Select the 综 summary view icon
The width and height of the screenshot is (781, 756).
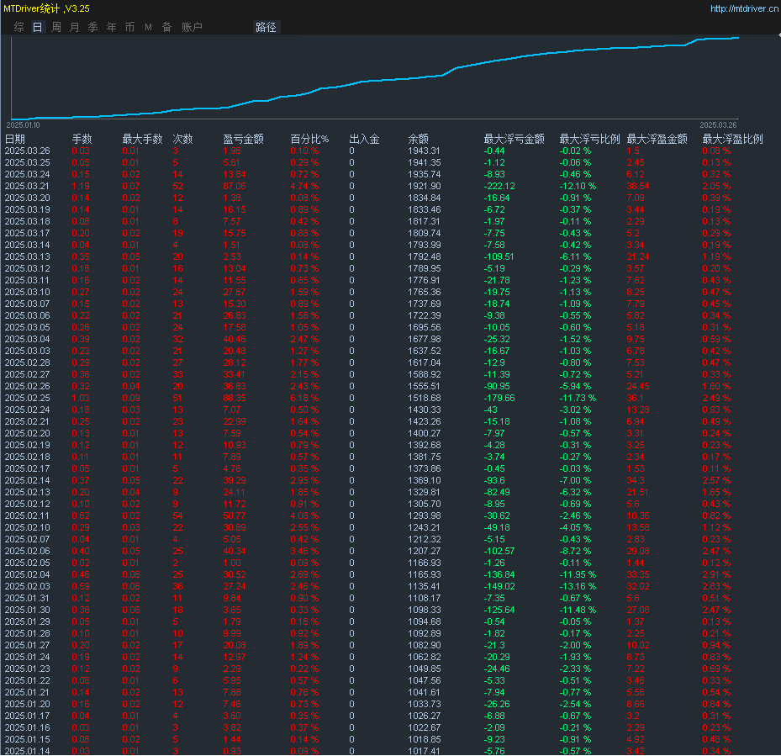tap(18, 27)
